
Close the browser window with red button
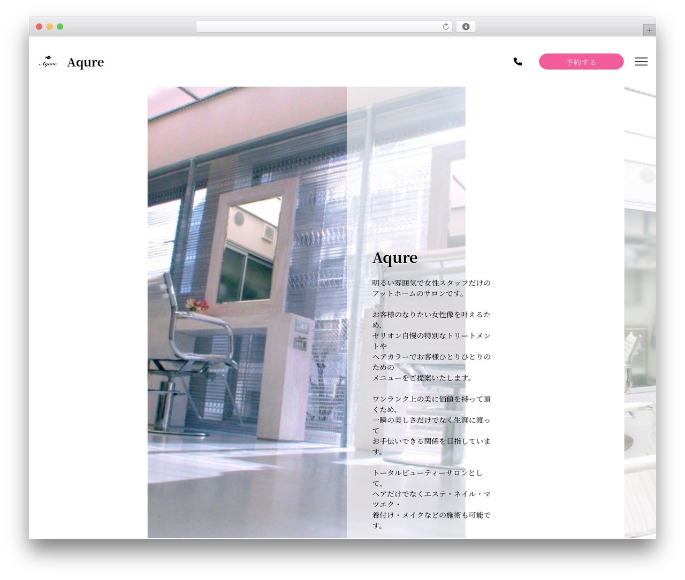tap(39, 27)
